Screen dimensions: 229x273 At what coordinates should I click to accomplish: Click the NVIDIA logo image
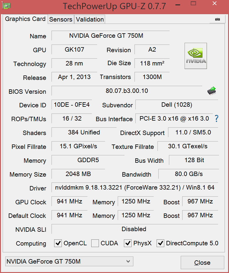coord(195,56)
